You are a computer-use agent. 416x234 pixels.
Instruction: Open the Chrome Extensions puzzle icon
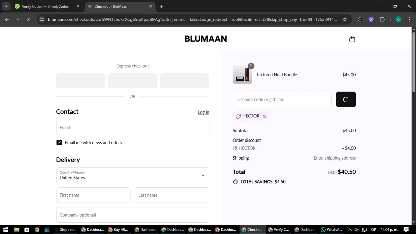[x=382, y=19]
